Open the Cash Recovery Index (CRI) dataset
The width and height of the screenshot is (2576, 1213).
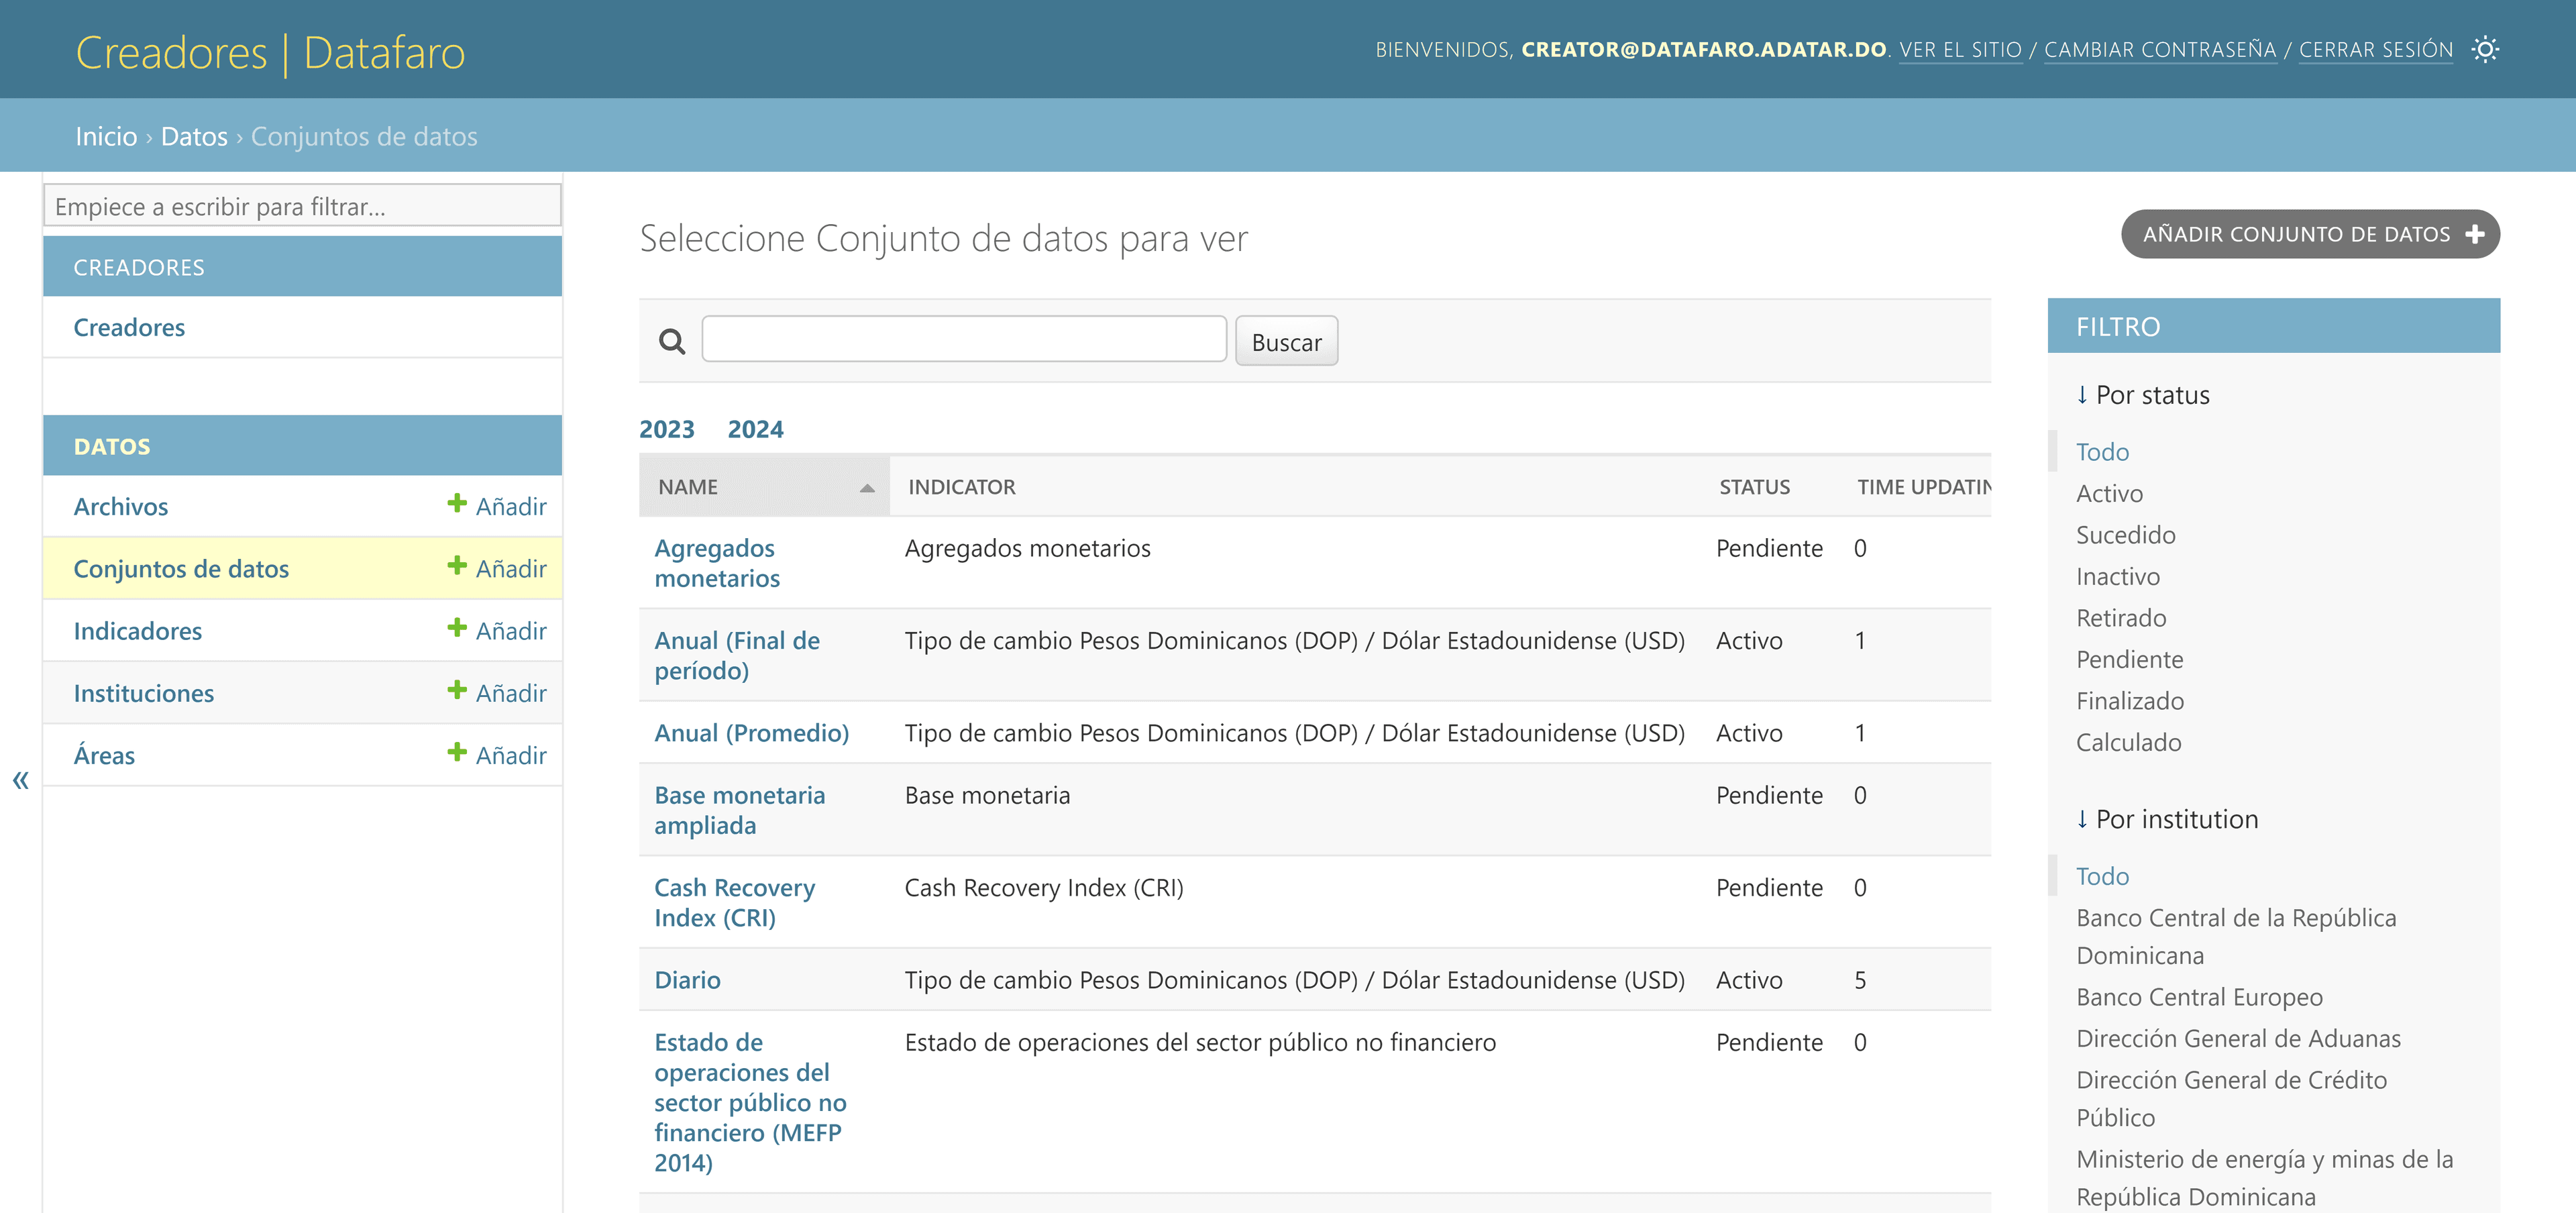click(x=734, y=902)
